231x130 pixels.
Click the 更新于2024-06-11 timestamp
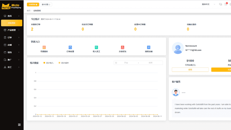[x=50, y=19]
